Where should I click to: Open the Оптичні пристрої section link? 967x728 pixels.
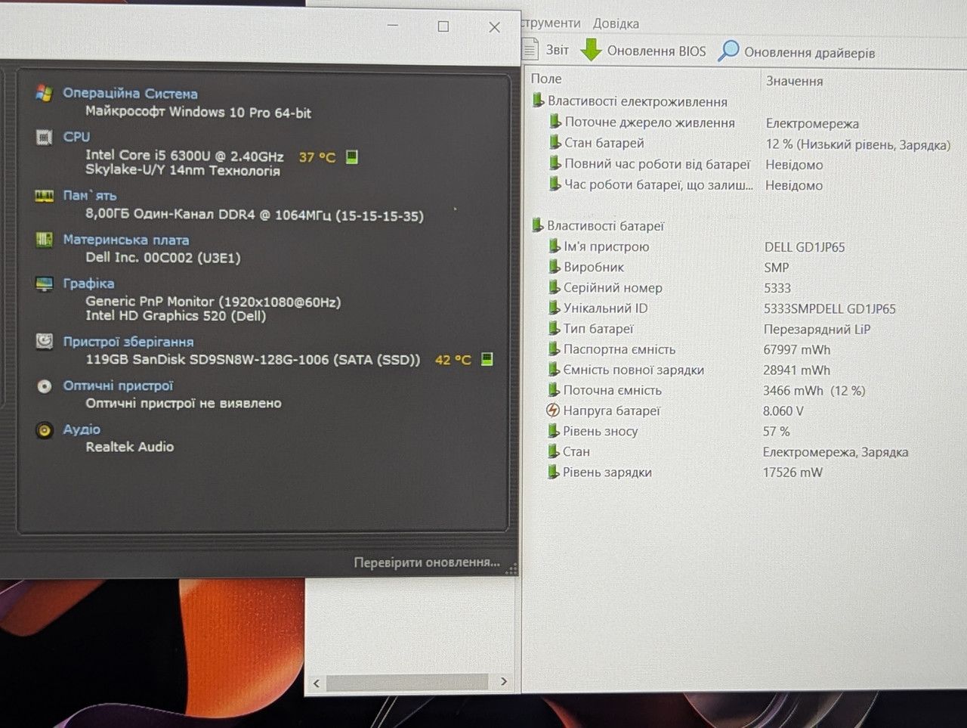[118, 386]
